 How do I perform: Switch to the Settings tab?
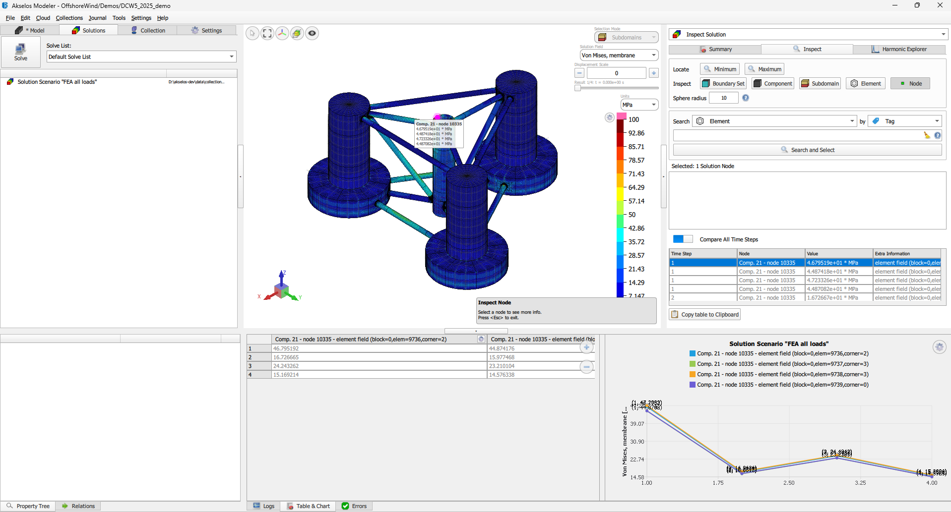[x=206, y=30]
